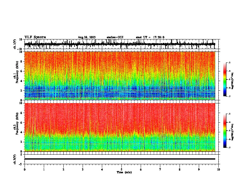Select the "start UT = 17:30:0" text
Screen dimensions: 246x190
150,37
